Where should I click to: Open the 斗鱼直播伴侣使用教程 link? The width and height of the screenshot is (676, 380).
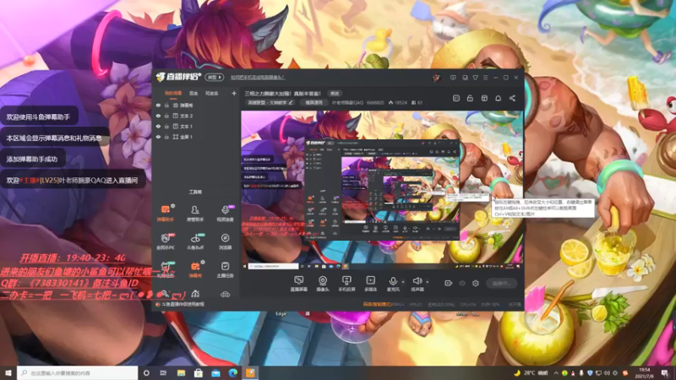183,304
